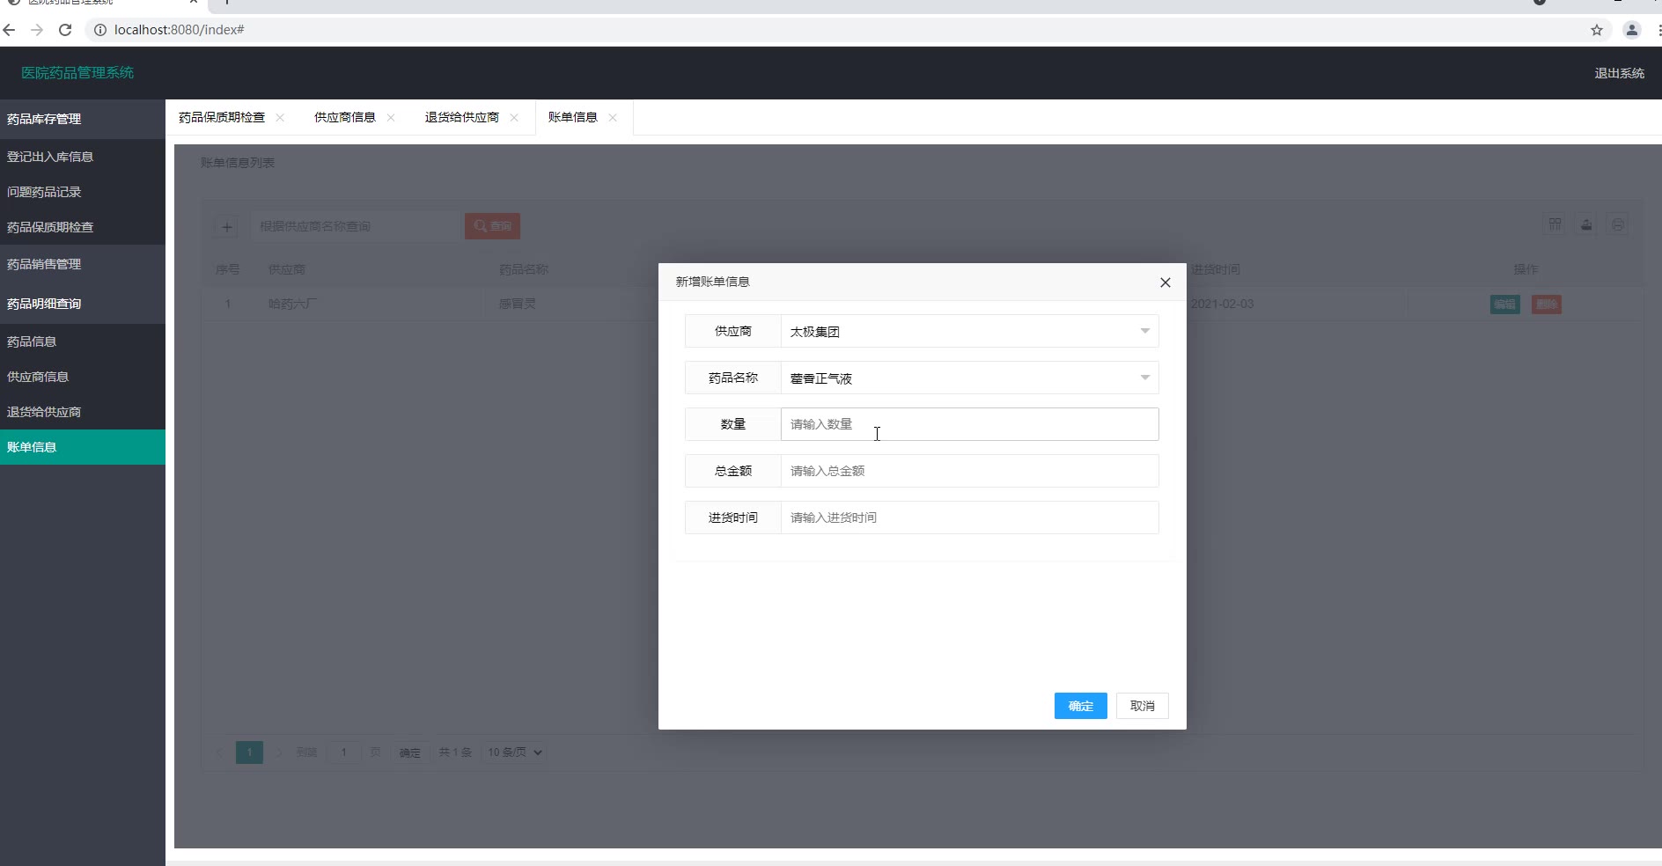Focus the supplier name search box
The image size is (1662, 866).
tap(355, 226)
